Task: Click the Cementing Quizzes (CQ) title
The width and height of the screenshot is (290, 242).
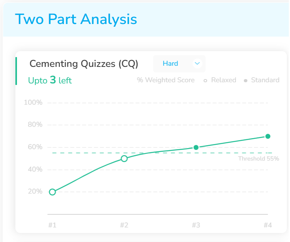Action: pyautogui.click(x=84, y=63)
